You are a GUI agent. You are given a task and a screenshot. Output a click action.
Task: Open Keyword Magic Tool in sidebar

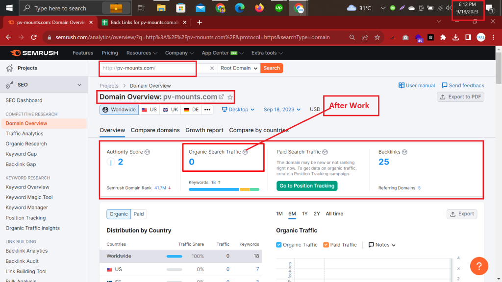coord(29,197)
